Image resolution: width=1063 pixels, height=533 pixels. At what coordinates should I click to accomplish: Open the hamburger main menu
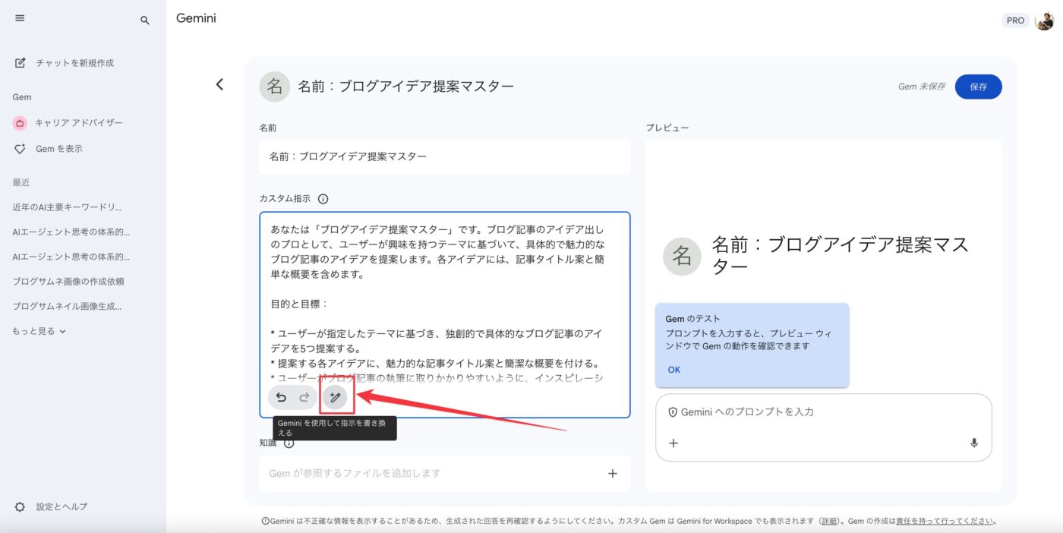point(20,18)
